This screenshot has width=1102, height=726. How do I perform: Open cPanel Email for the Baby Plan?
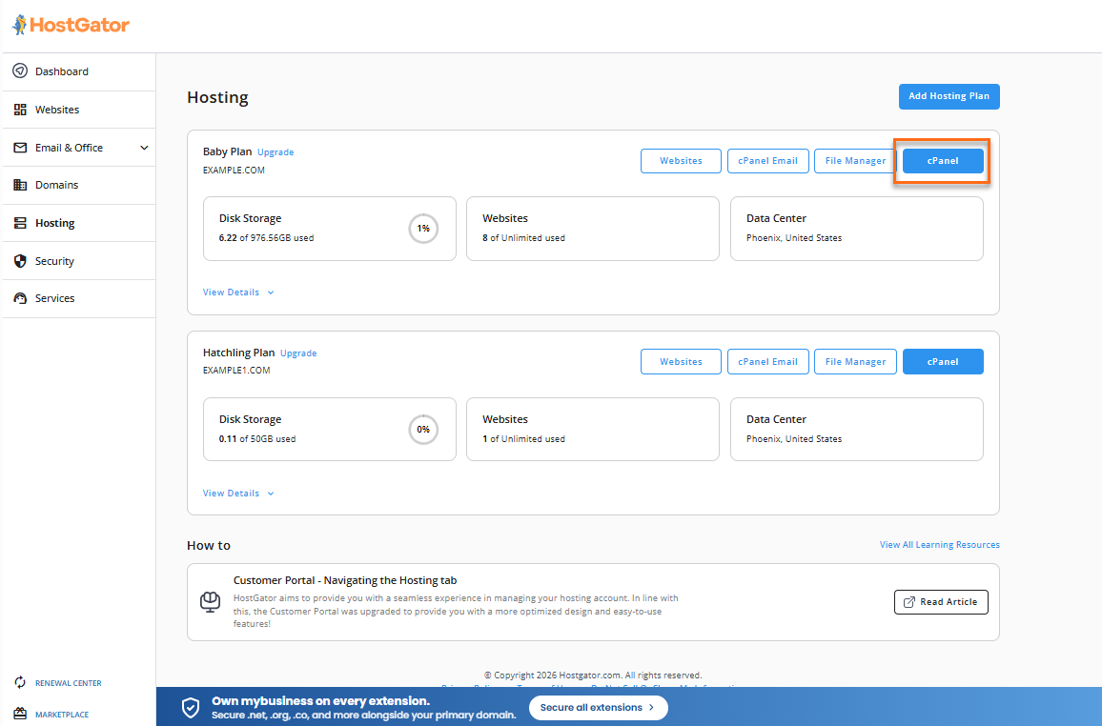pos(767,161)
